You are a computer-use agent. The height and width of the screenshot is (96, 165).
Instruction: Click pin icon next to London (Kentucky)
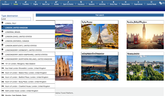[x=3, y=45]
